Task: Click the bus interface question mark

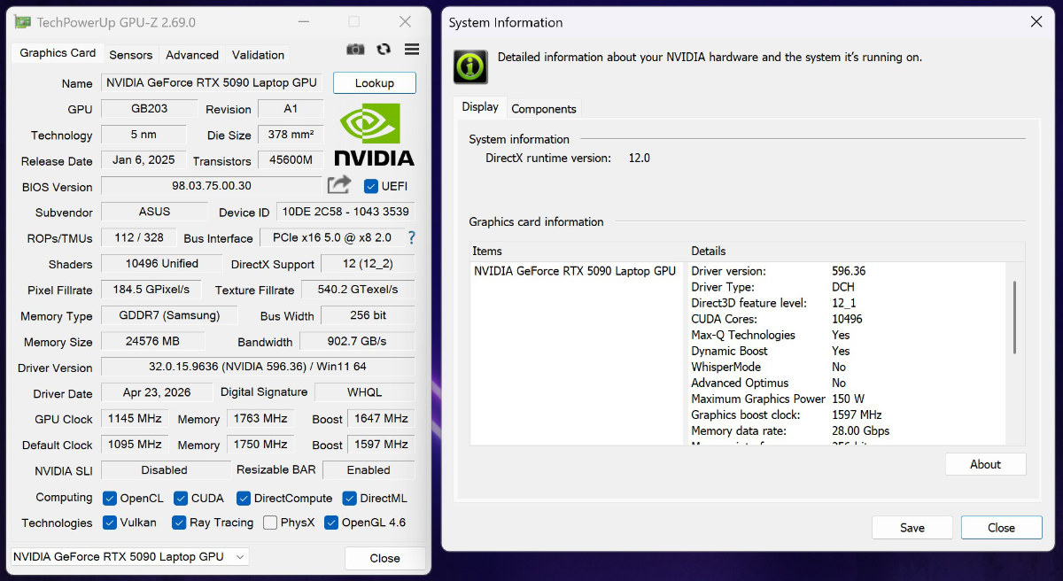Action: [x=411, y=238]
